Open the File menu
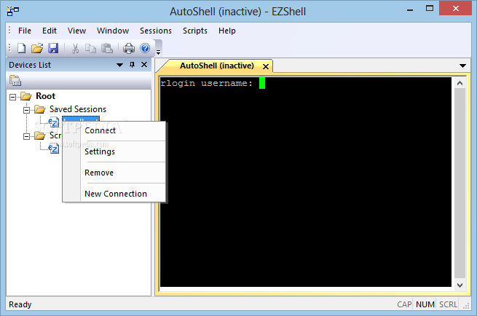The width and height of the screenshot is (477, 316). click(25, 31)
